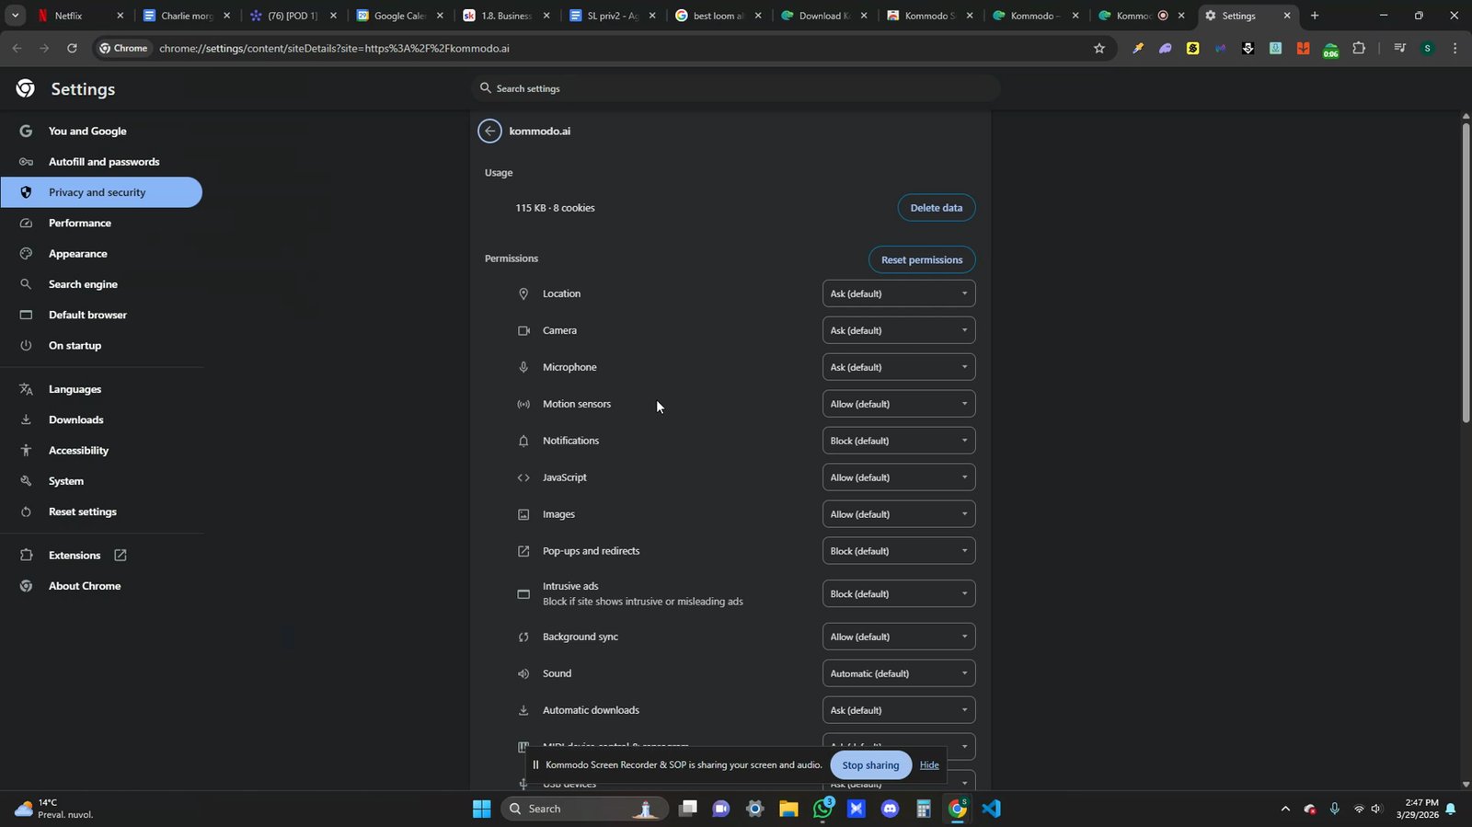Click the Search settings field
1472x827 pixels.
coord(736,88)
